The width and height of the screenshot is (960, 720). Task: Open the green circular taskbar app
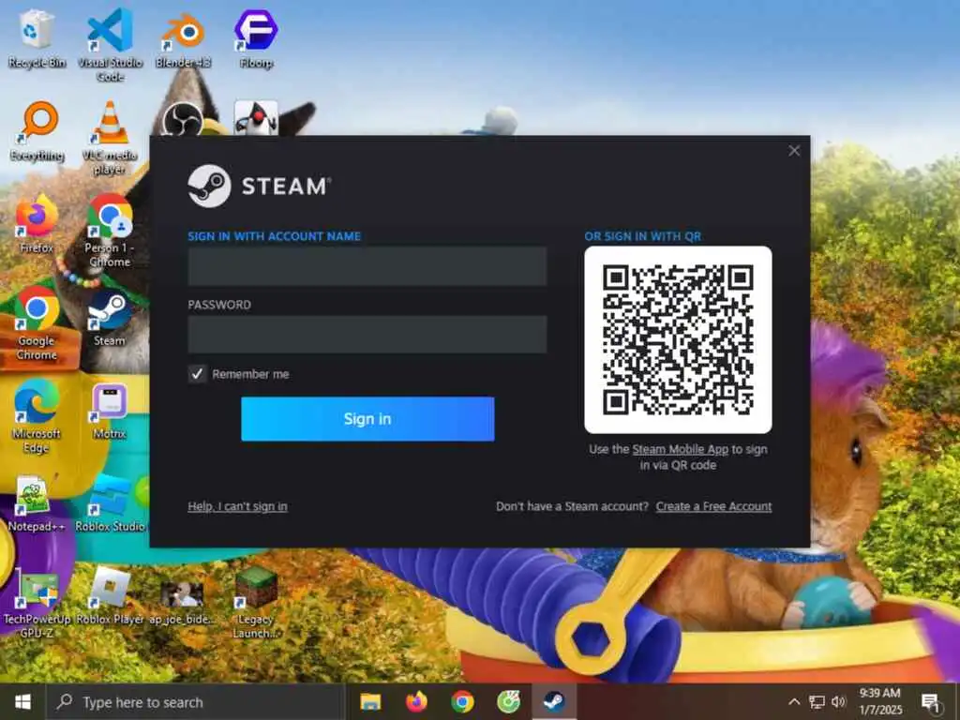[x=508, y=701]
